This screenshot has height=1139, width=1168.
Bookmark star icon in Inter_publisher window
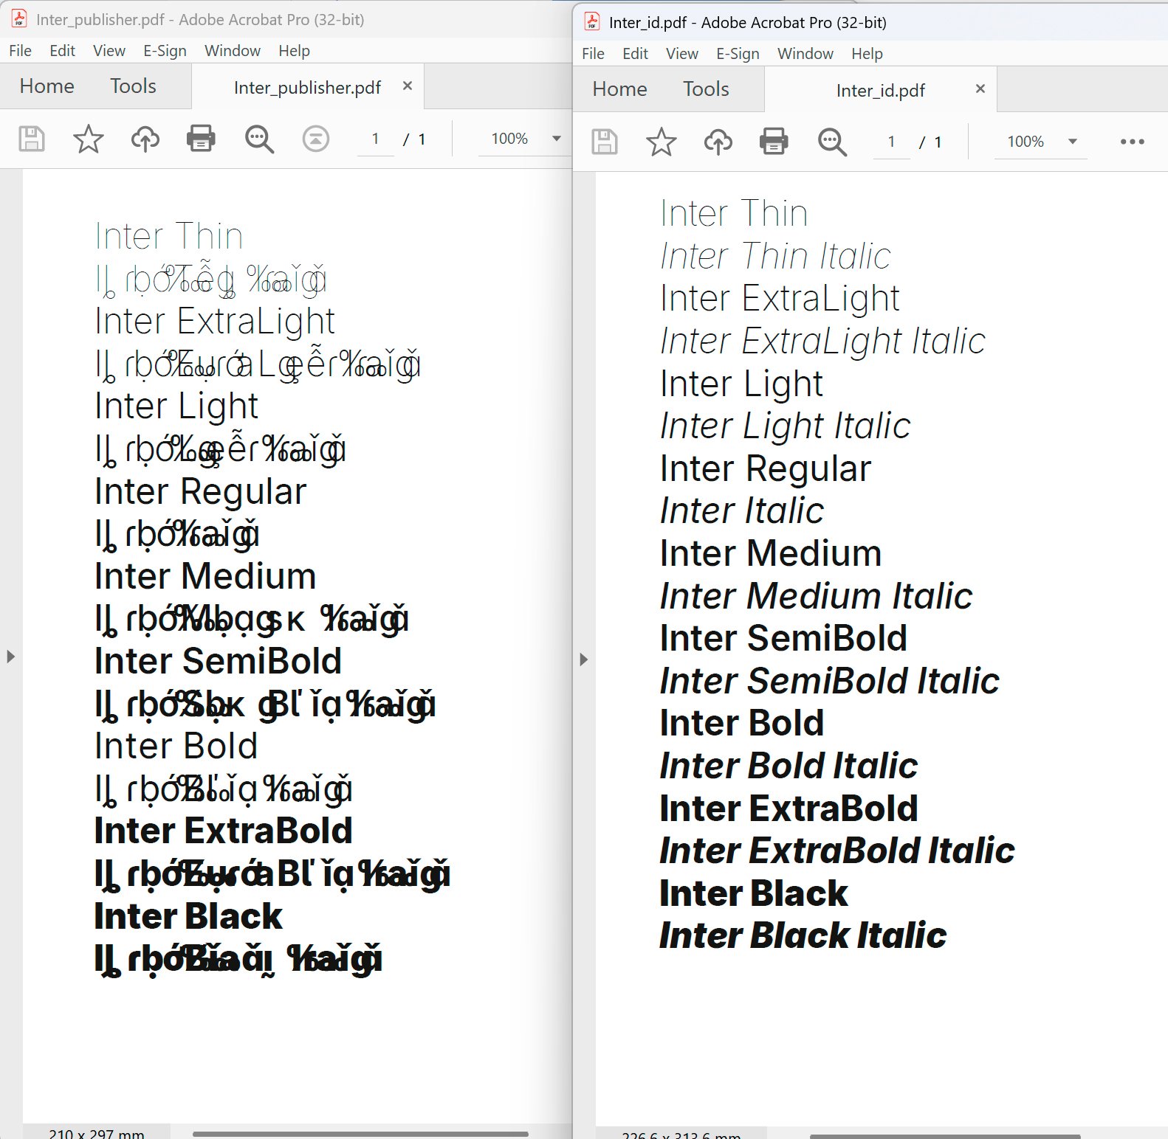(88, 139)
